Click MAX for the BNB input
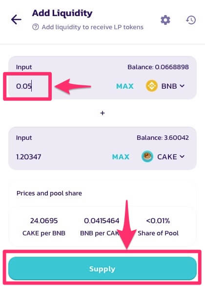Image resolution: width=205 pixels, height=286 pixels. 125,86
